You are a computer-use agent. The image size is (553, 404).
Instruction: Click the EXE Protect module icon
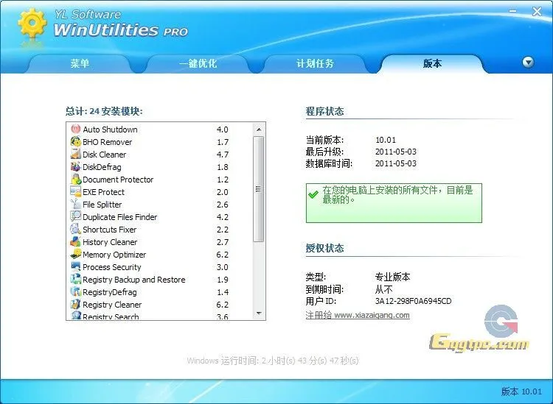click(x=75, y=192)
